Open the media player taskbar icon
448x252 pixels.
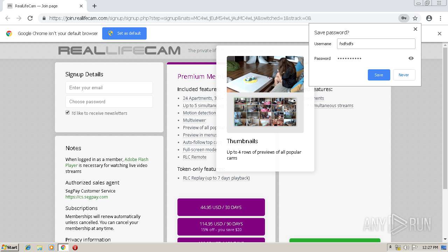tap(51, 247)
